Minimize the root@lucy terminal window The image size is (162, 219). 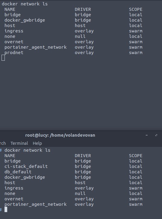point(147,135)
